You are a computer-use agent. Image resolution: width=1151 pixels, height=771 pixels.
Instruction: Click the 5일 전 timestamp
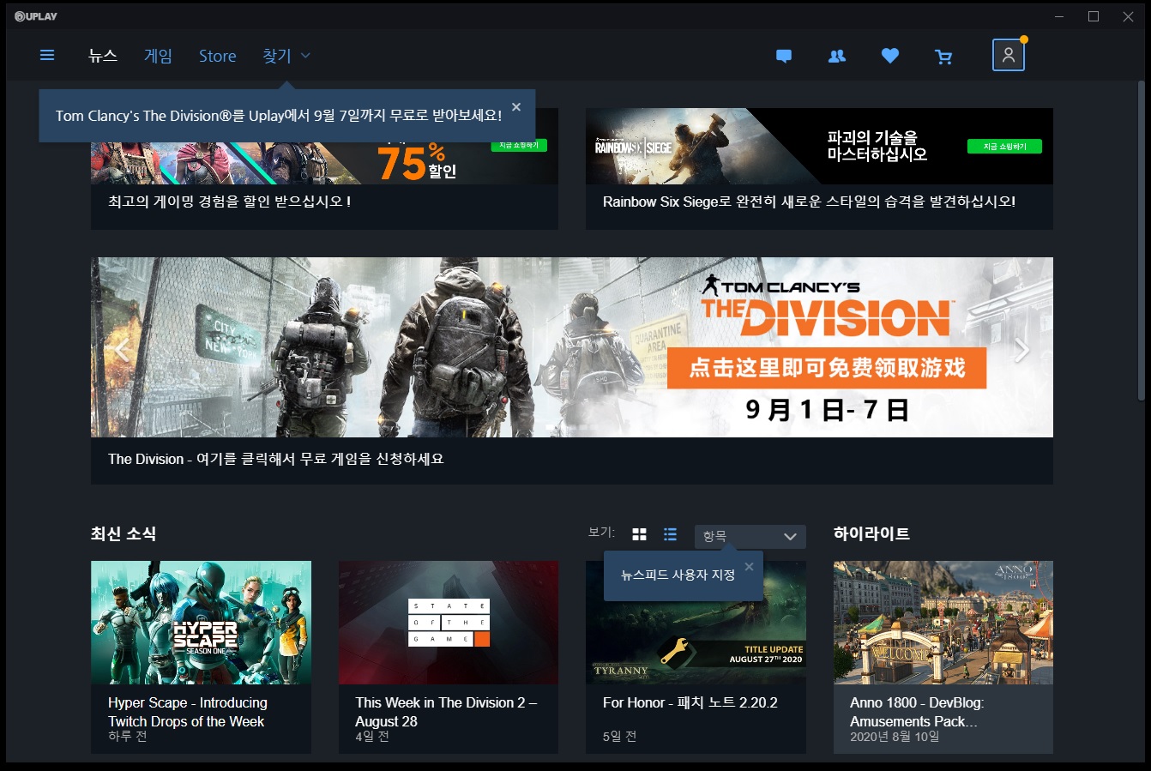click(619, 737)
